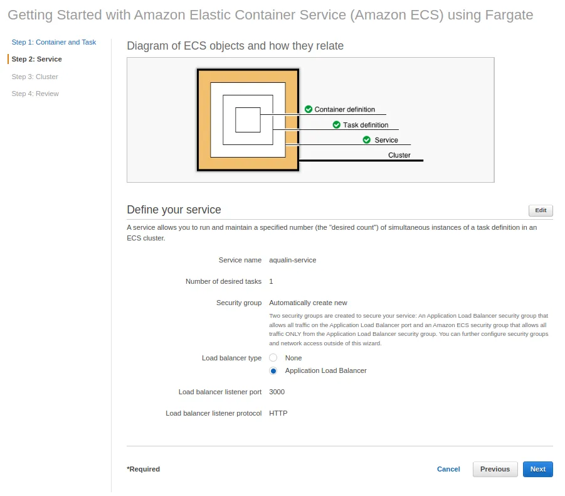Go back with the Previous button

tap(495, 469)
